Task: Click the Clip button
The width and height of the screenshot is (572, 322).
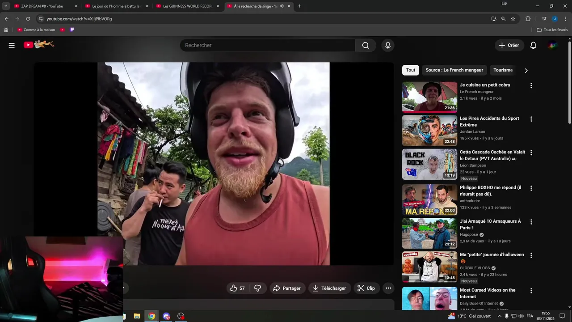Action: pyautogui.click(x=366, y=288)
